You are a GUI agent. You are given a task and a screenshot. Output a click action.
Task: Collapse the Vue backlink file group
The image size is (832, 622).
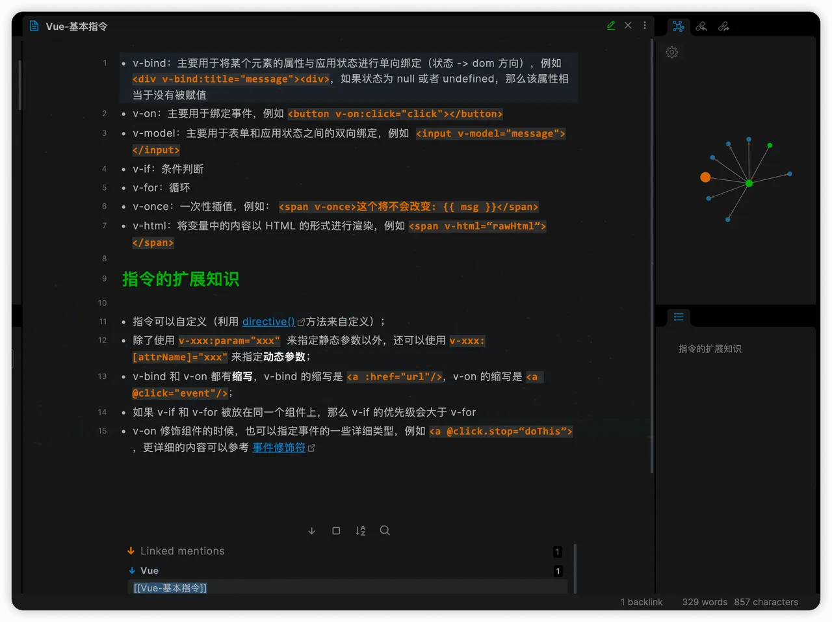[x=132, y=571]
